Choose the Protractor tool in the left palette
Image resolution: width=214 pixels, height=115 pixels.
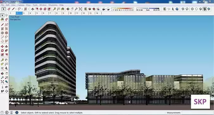[2, 64]
